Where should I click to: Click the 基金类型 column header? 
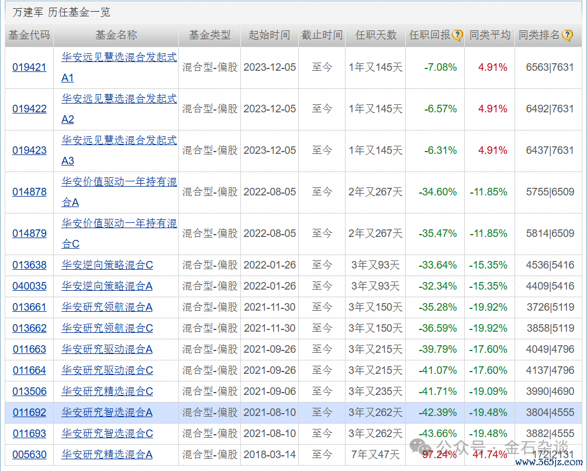[x=210, y=35]
